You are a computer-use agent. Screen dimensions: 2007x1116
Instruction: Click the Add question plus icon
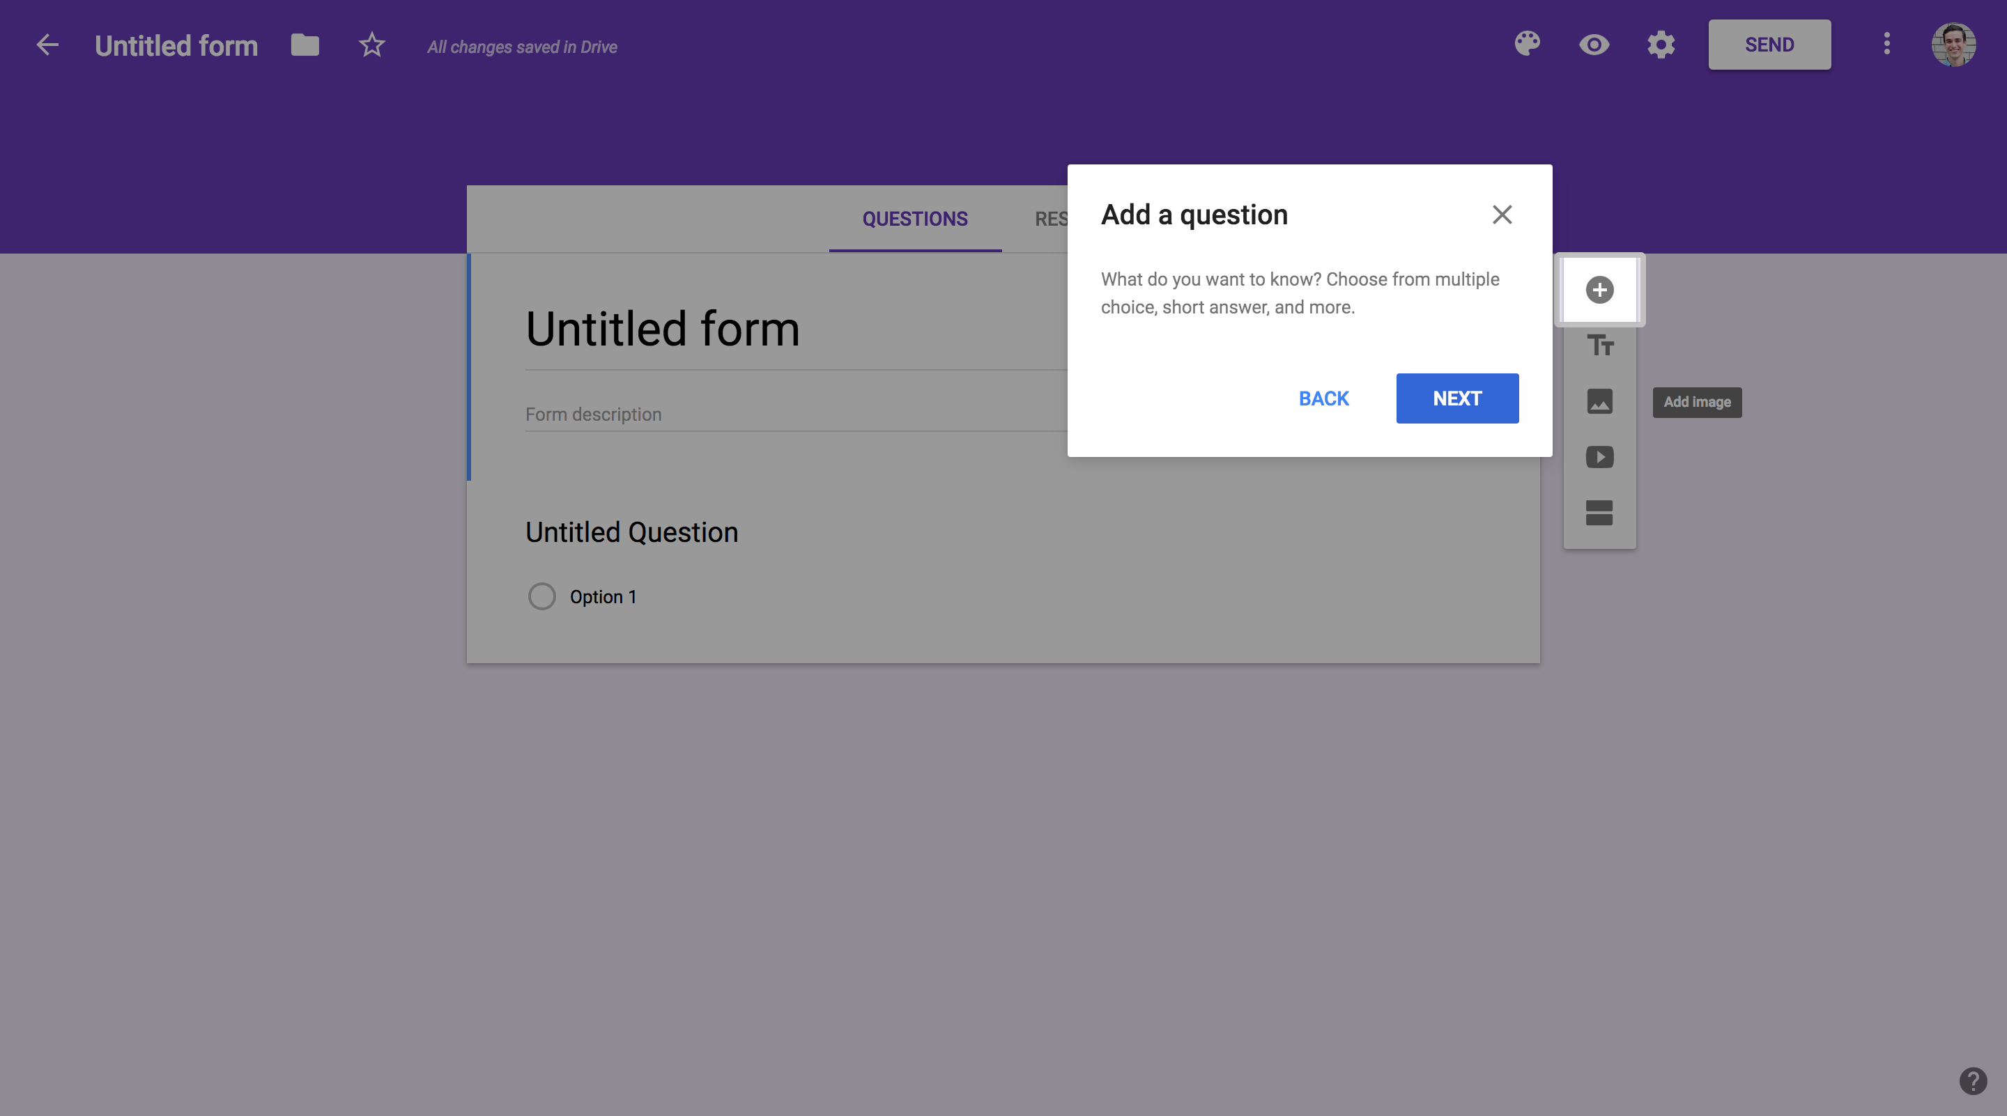[1599, 290]
